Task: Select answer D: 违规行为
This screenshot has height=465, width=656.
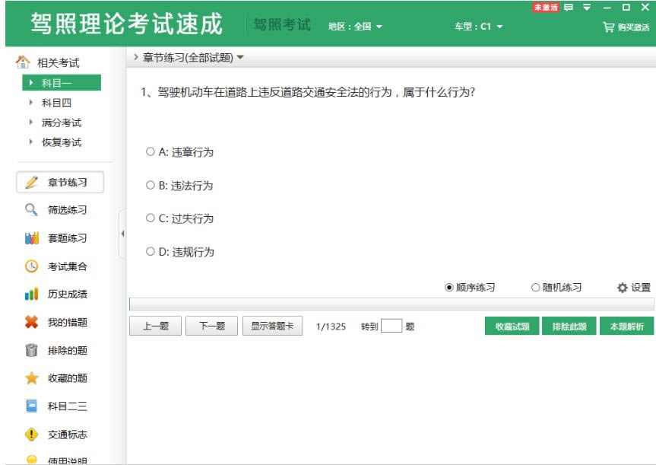Action: click(x=180, y=252)
